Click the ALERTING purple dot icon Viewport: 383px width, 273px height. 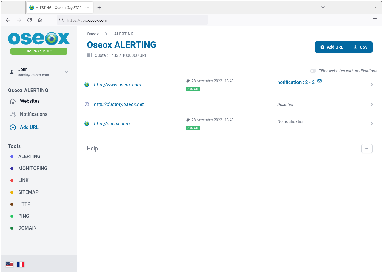point(12,157)
